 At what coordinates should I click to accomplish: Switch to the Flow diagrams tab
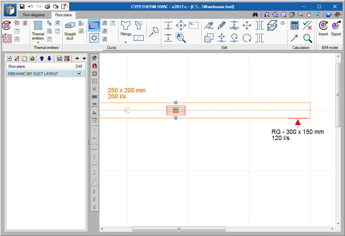tap(34, 15)
